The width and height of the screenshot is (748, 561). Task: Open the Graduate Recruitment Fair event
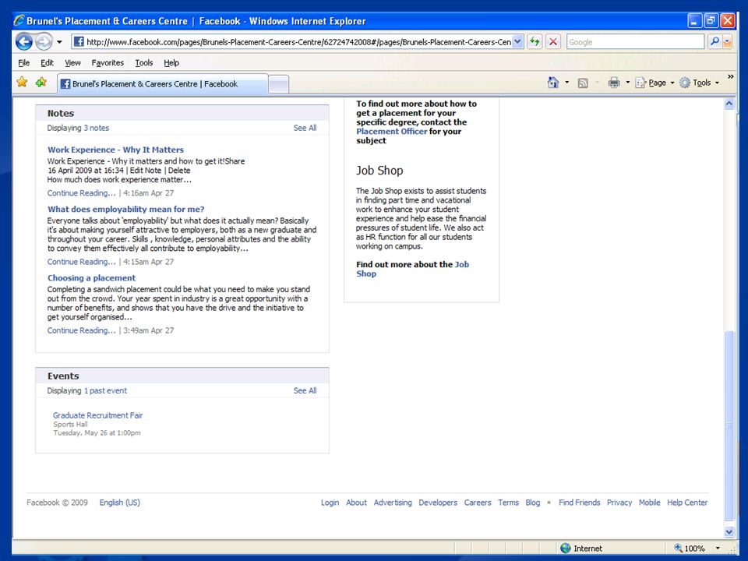pos(98,415)
